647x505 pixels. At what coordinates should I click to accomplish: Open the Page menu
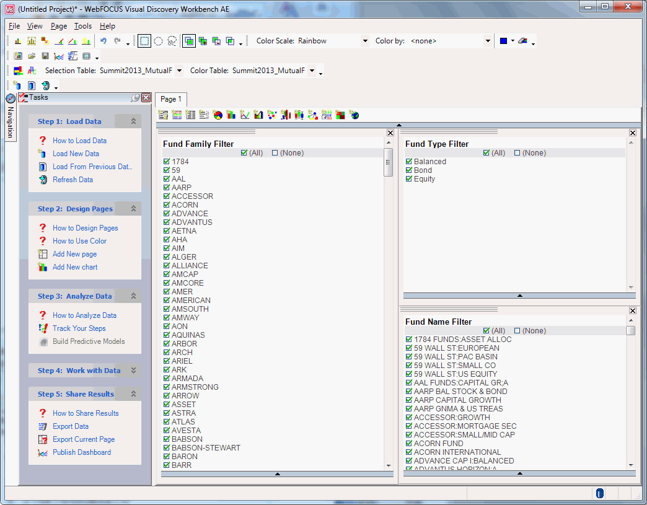point(59,26)
